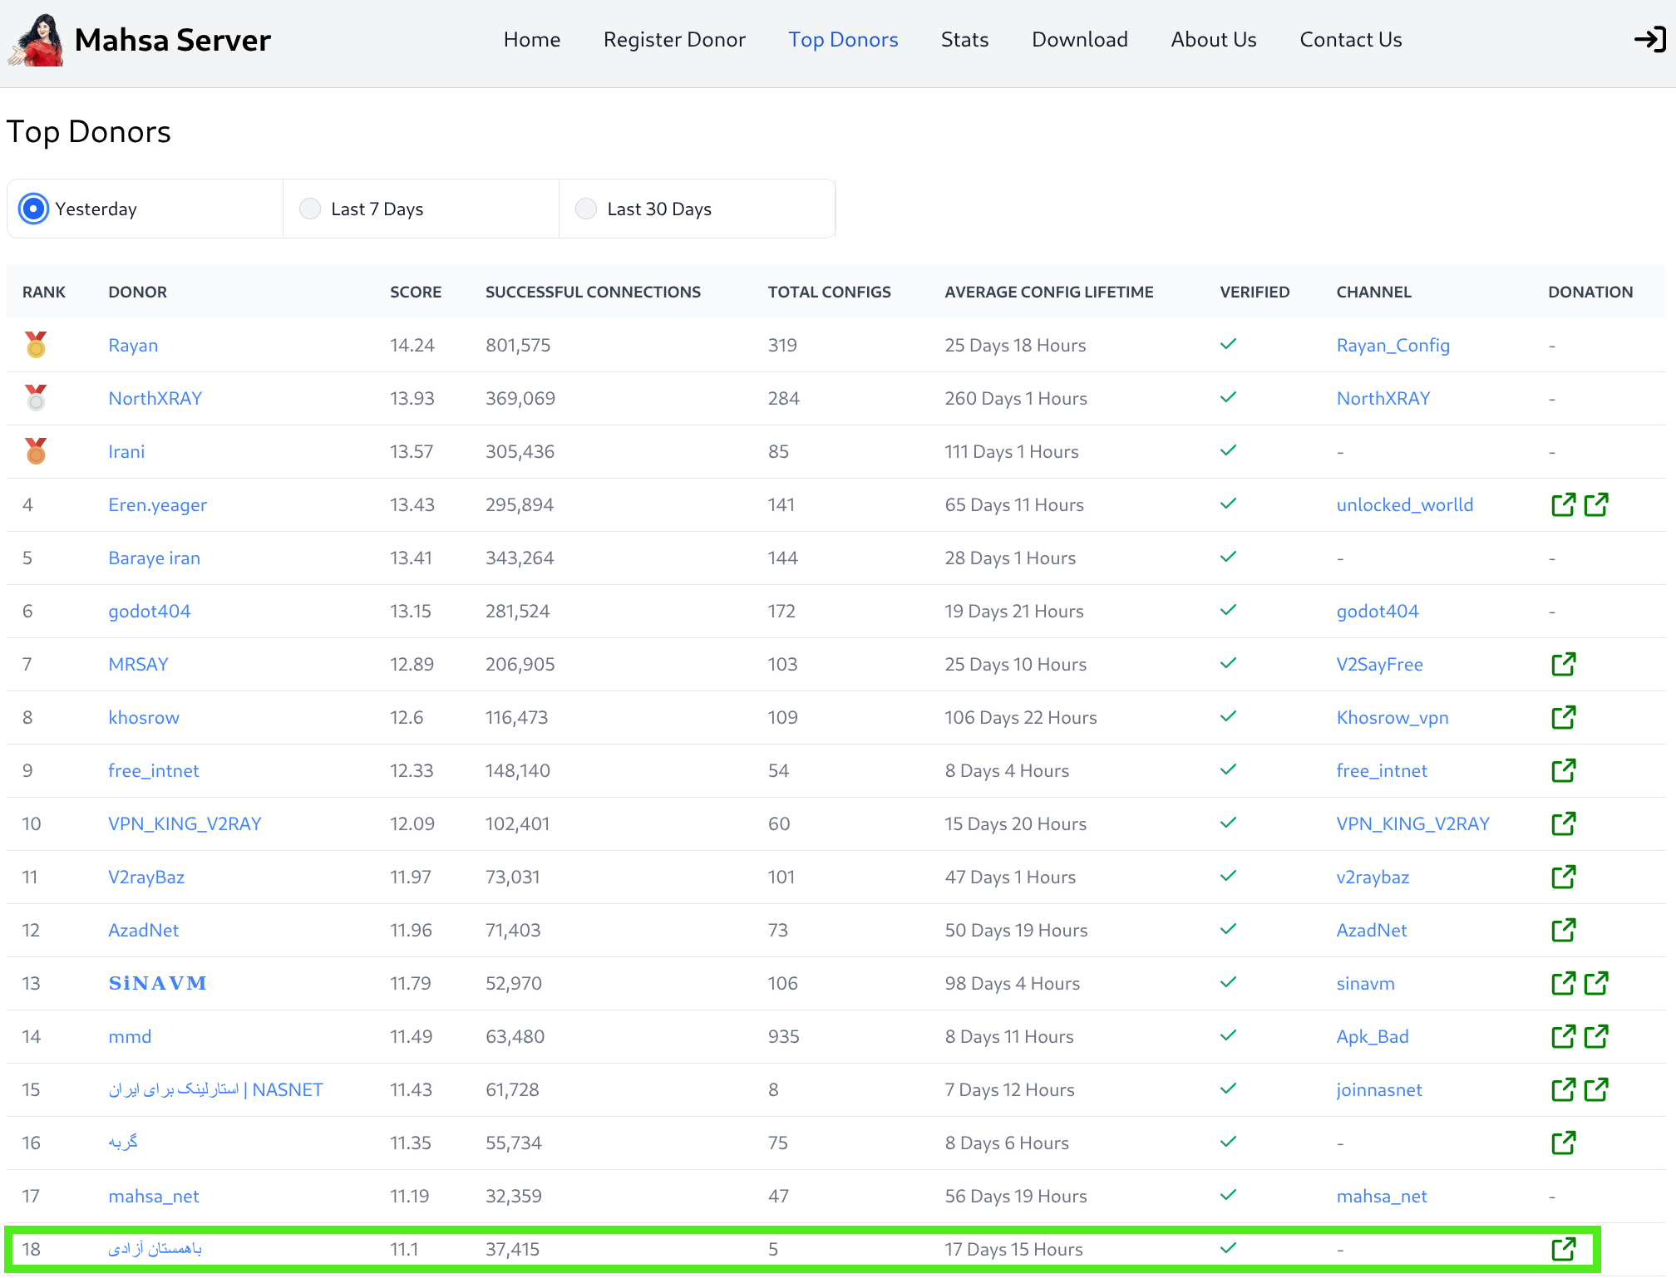This screenshot has width=1676, height=1278.
Task: Select the Last 7 Days option
Action: [x=310, y=209]
